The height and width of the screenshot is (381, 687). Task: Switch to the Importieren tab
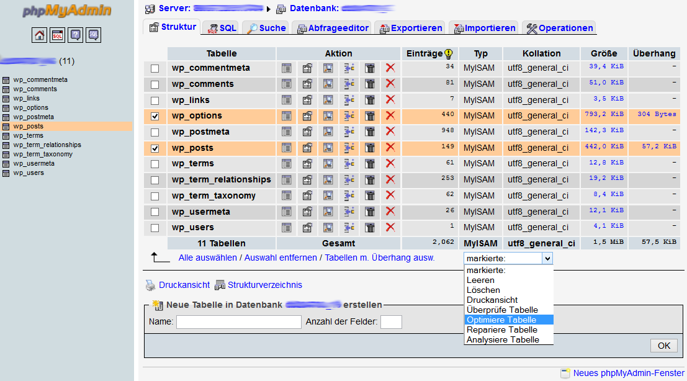coord(484,28)
